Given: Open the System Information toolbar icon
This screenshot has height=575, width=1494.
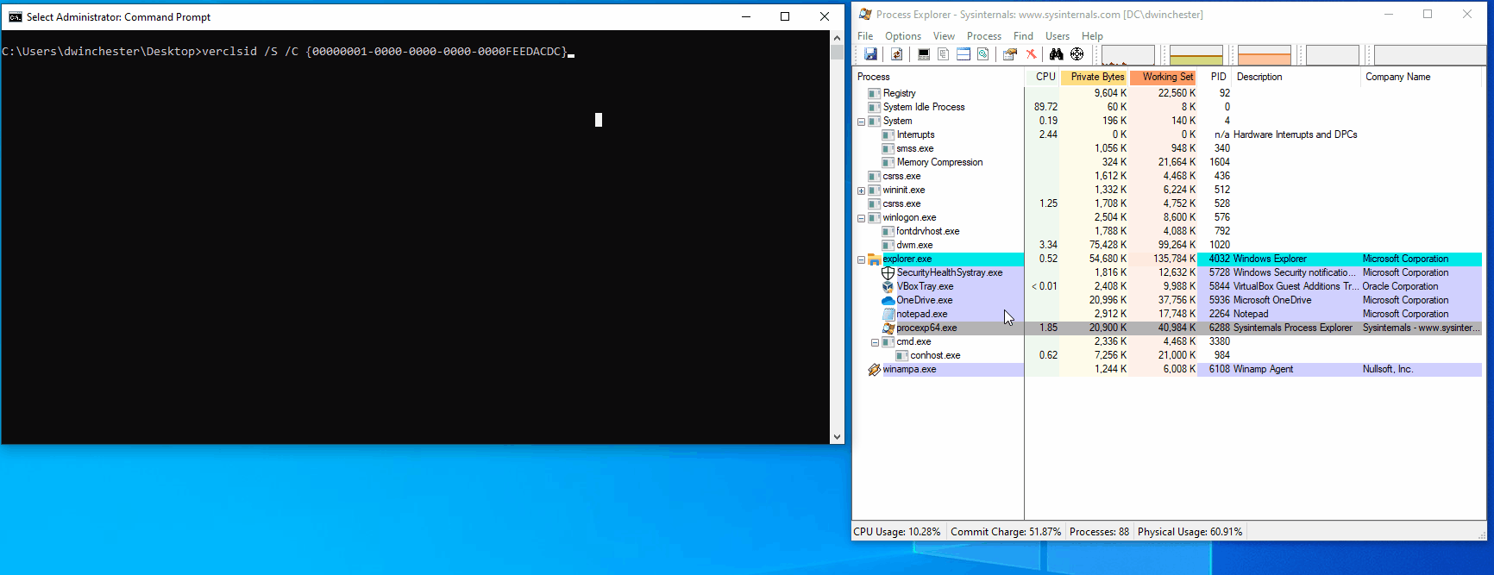Looking at the screenshot, I should pos(924,54).
